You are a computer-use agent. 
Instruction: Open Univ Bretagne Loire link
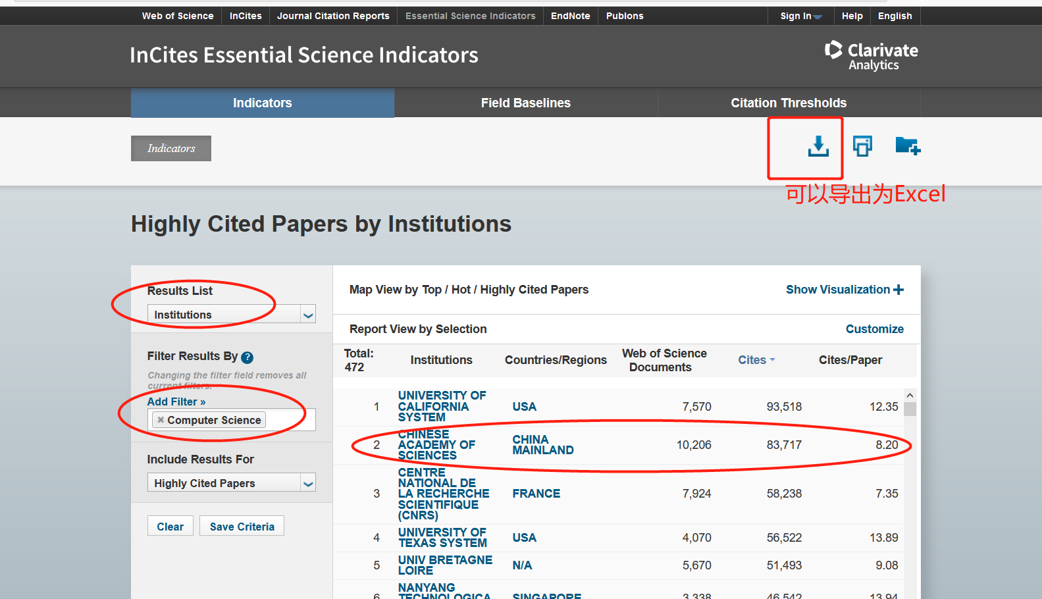pyautogui.click(x=445, y=565)
